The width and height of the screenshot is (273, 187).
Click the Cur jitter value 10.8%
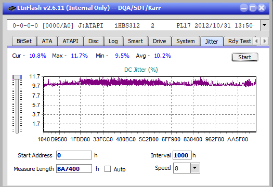[38, 56]
